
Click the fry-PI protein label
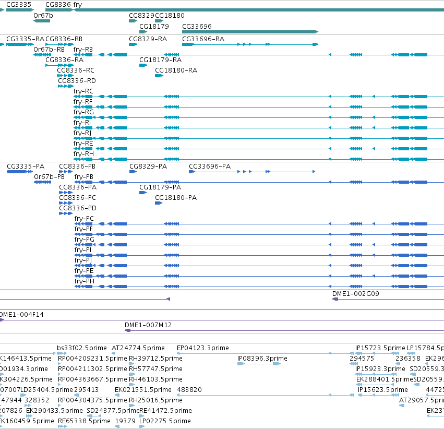coord(82,250)
